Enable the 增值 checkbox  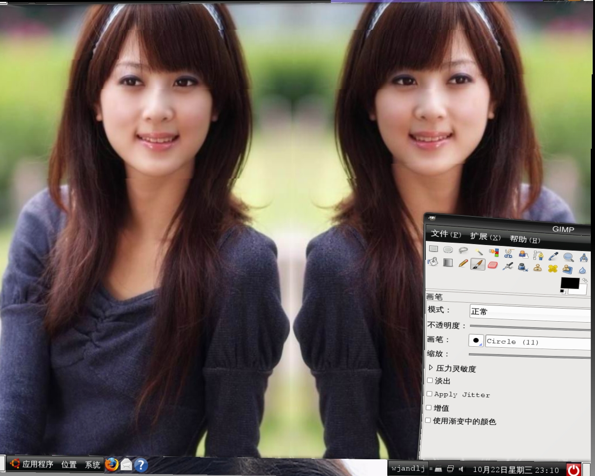(x=429, y=407)
